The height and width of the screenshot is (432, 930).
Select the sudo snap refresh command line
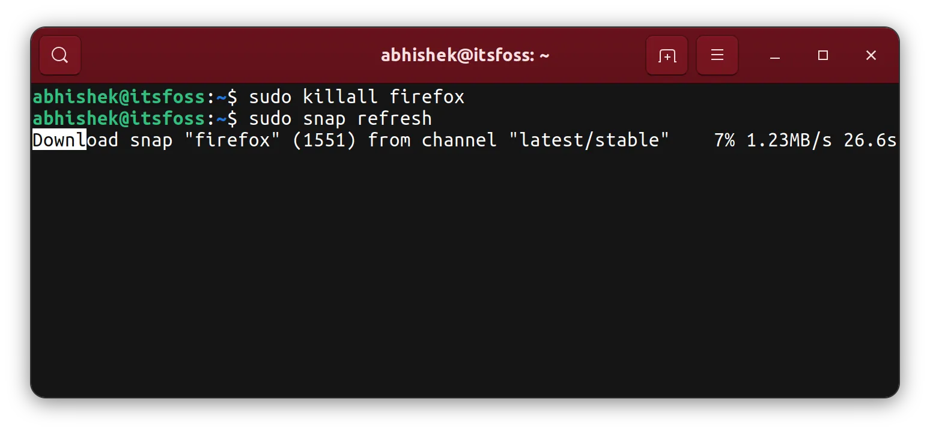339,118
